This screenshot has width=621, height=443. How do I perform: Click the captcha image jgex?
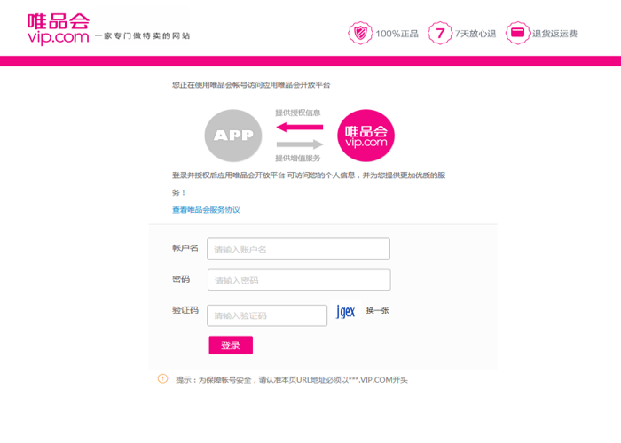(346, 312)
